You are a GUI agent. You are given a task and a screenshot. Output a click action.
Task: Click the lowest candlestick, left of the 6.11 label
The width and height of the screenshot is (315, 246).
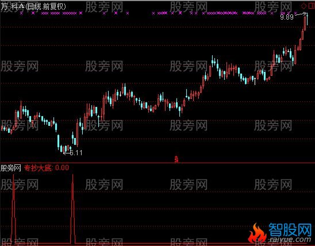64,149
